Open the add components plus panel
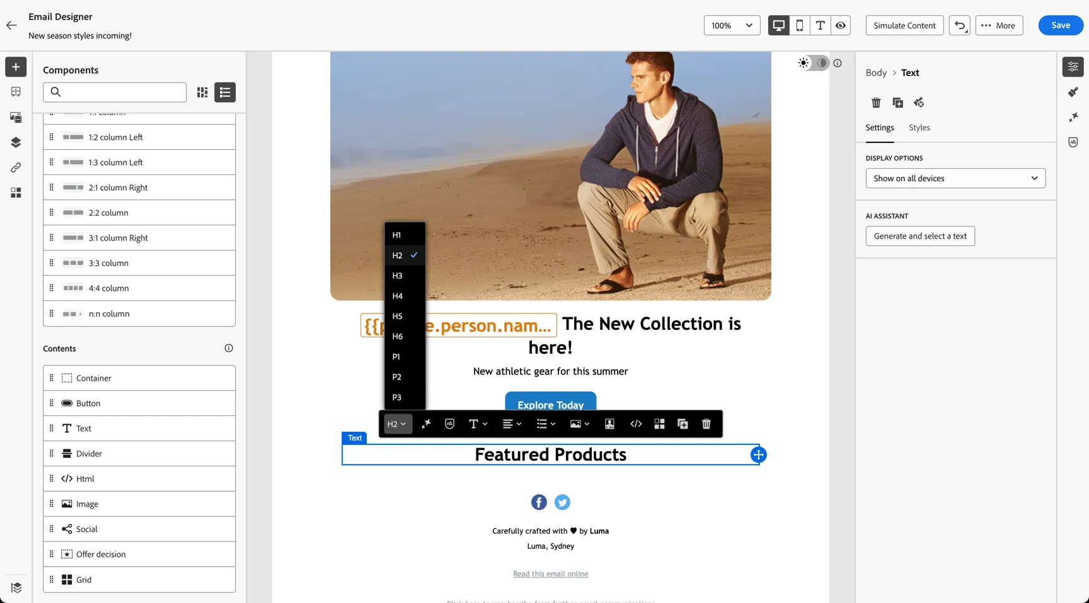 tap(16, 67)
